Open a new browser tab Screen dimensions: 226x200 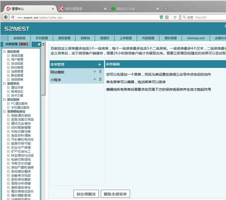(166, 9)
